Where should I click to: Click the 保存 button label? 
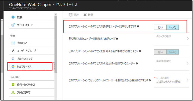[x=76, y=15]
